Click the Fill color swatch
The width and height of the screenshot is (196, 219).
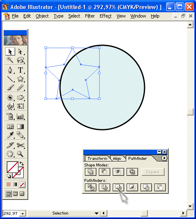coord(12,167)
